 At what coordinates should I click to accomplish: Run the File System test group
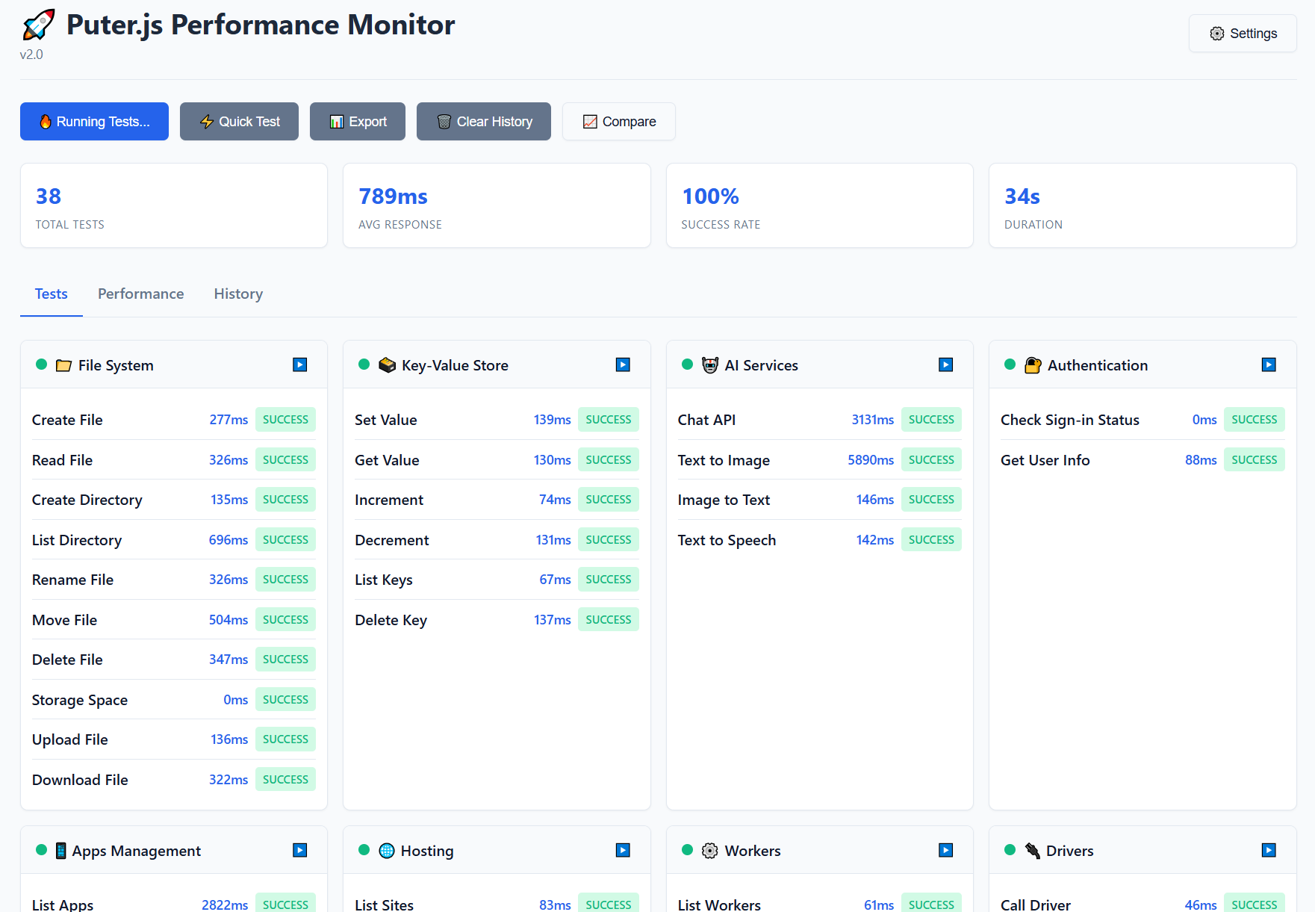point(299,365)
